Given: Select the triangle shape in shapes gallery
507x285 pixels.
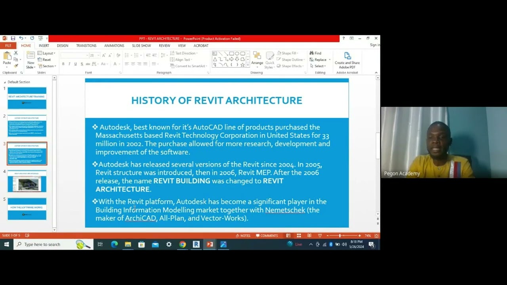Looking at the screenshot, I should [215, 59].
